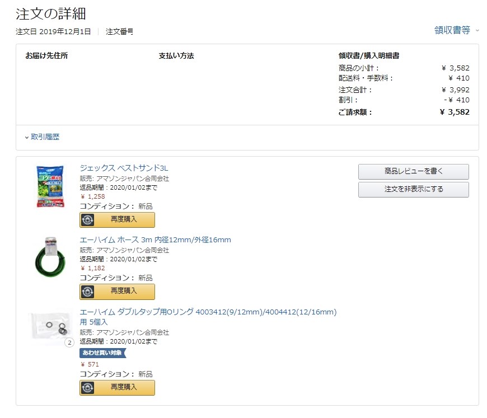This screenshot has height=418, width=487.
Task: Click the green hose product thumbnail
Action: 50,259
